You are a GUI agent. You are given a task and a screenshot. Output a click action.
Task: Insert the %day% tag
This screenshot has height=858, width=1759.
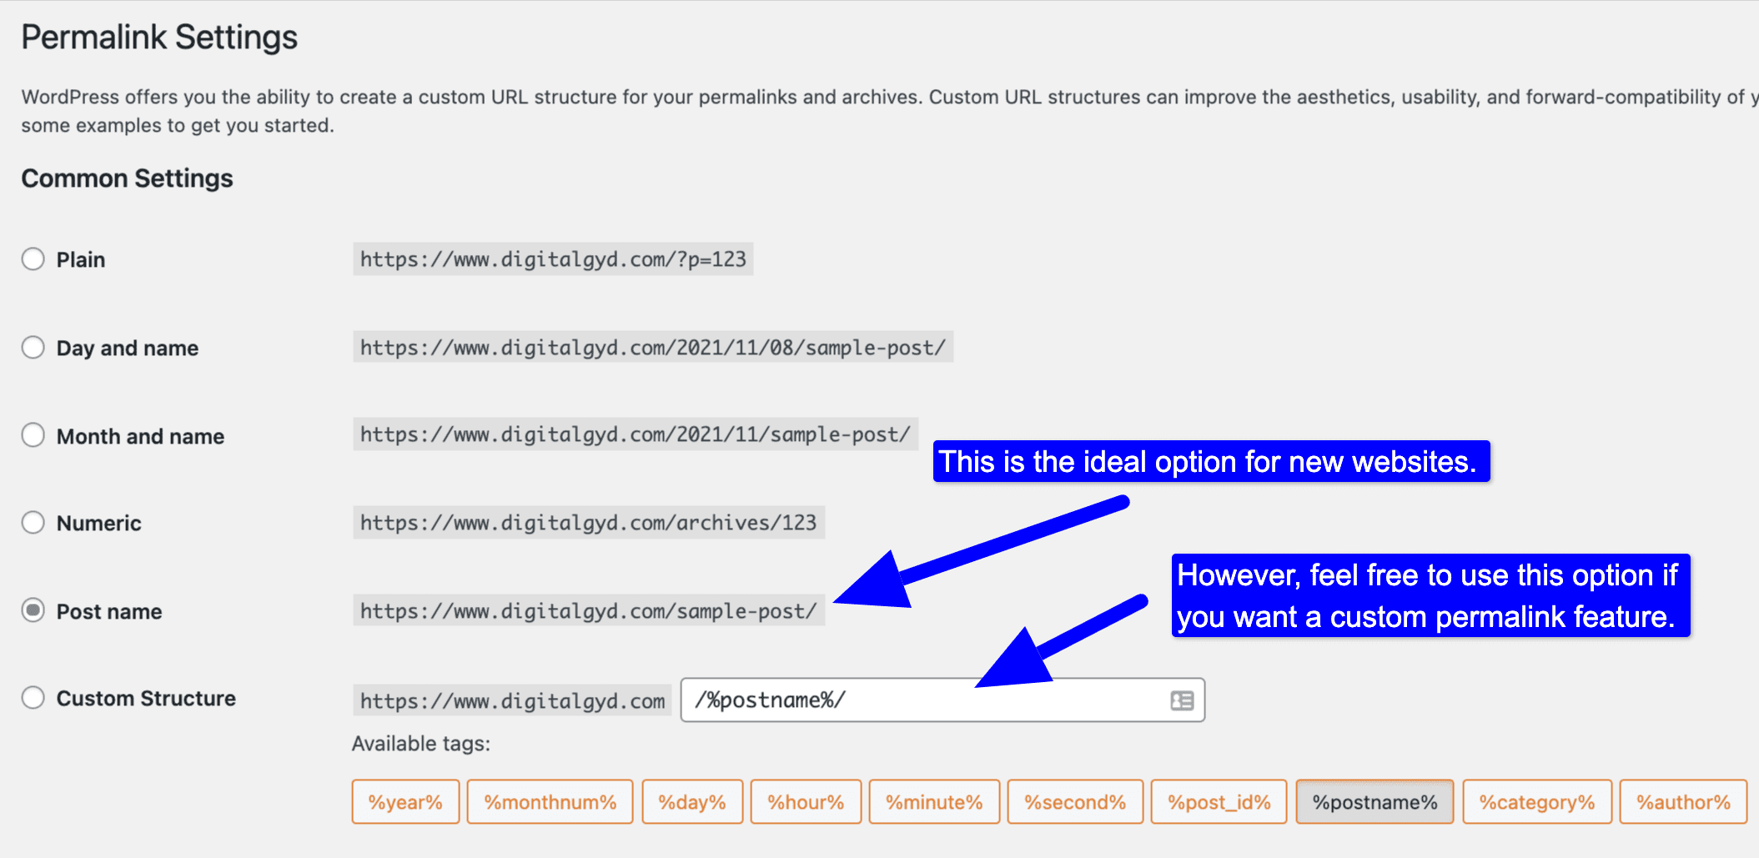point(692,802)
